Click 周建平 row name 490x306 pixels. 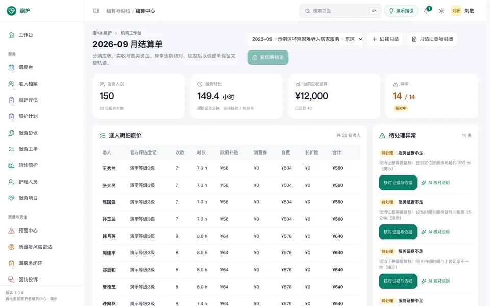pos(109,253)
